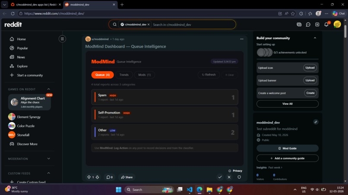Click the Upload icon button
Screen dimensions: 348x195
click(310, 68)
